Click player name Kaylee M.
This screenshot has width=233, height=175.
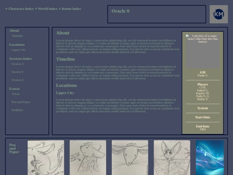[x=202, y=93]
